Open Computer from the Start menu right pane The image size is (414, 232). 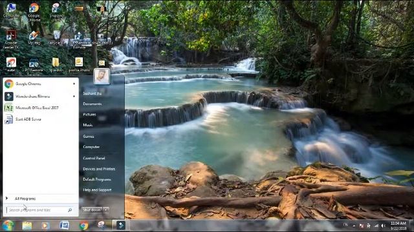click(x=91, y=147)
